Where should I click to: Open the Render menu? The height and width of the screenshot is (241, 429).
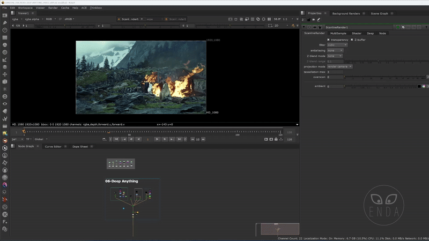pyautogui.click(x=54, y=8)
